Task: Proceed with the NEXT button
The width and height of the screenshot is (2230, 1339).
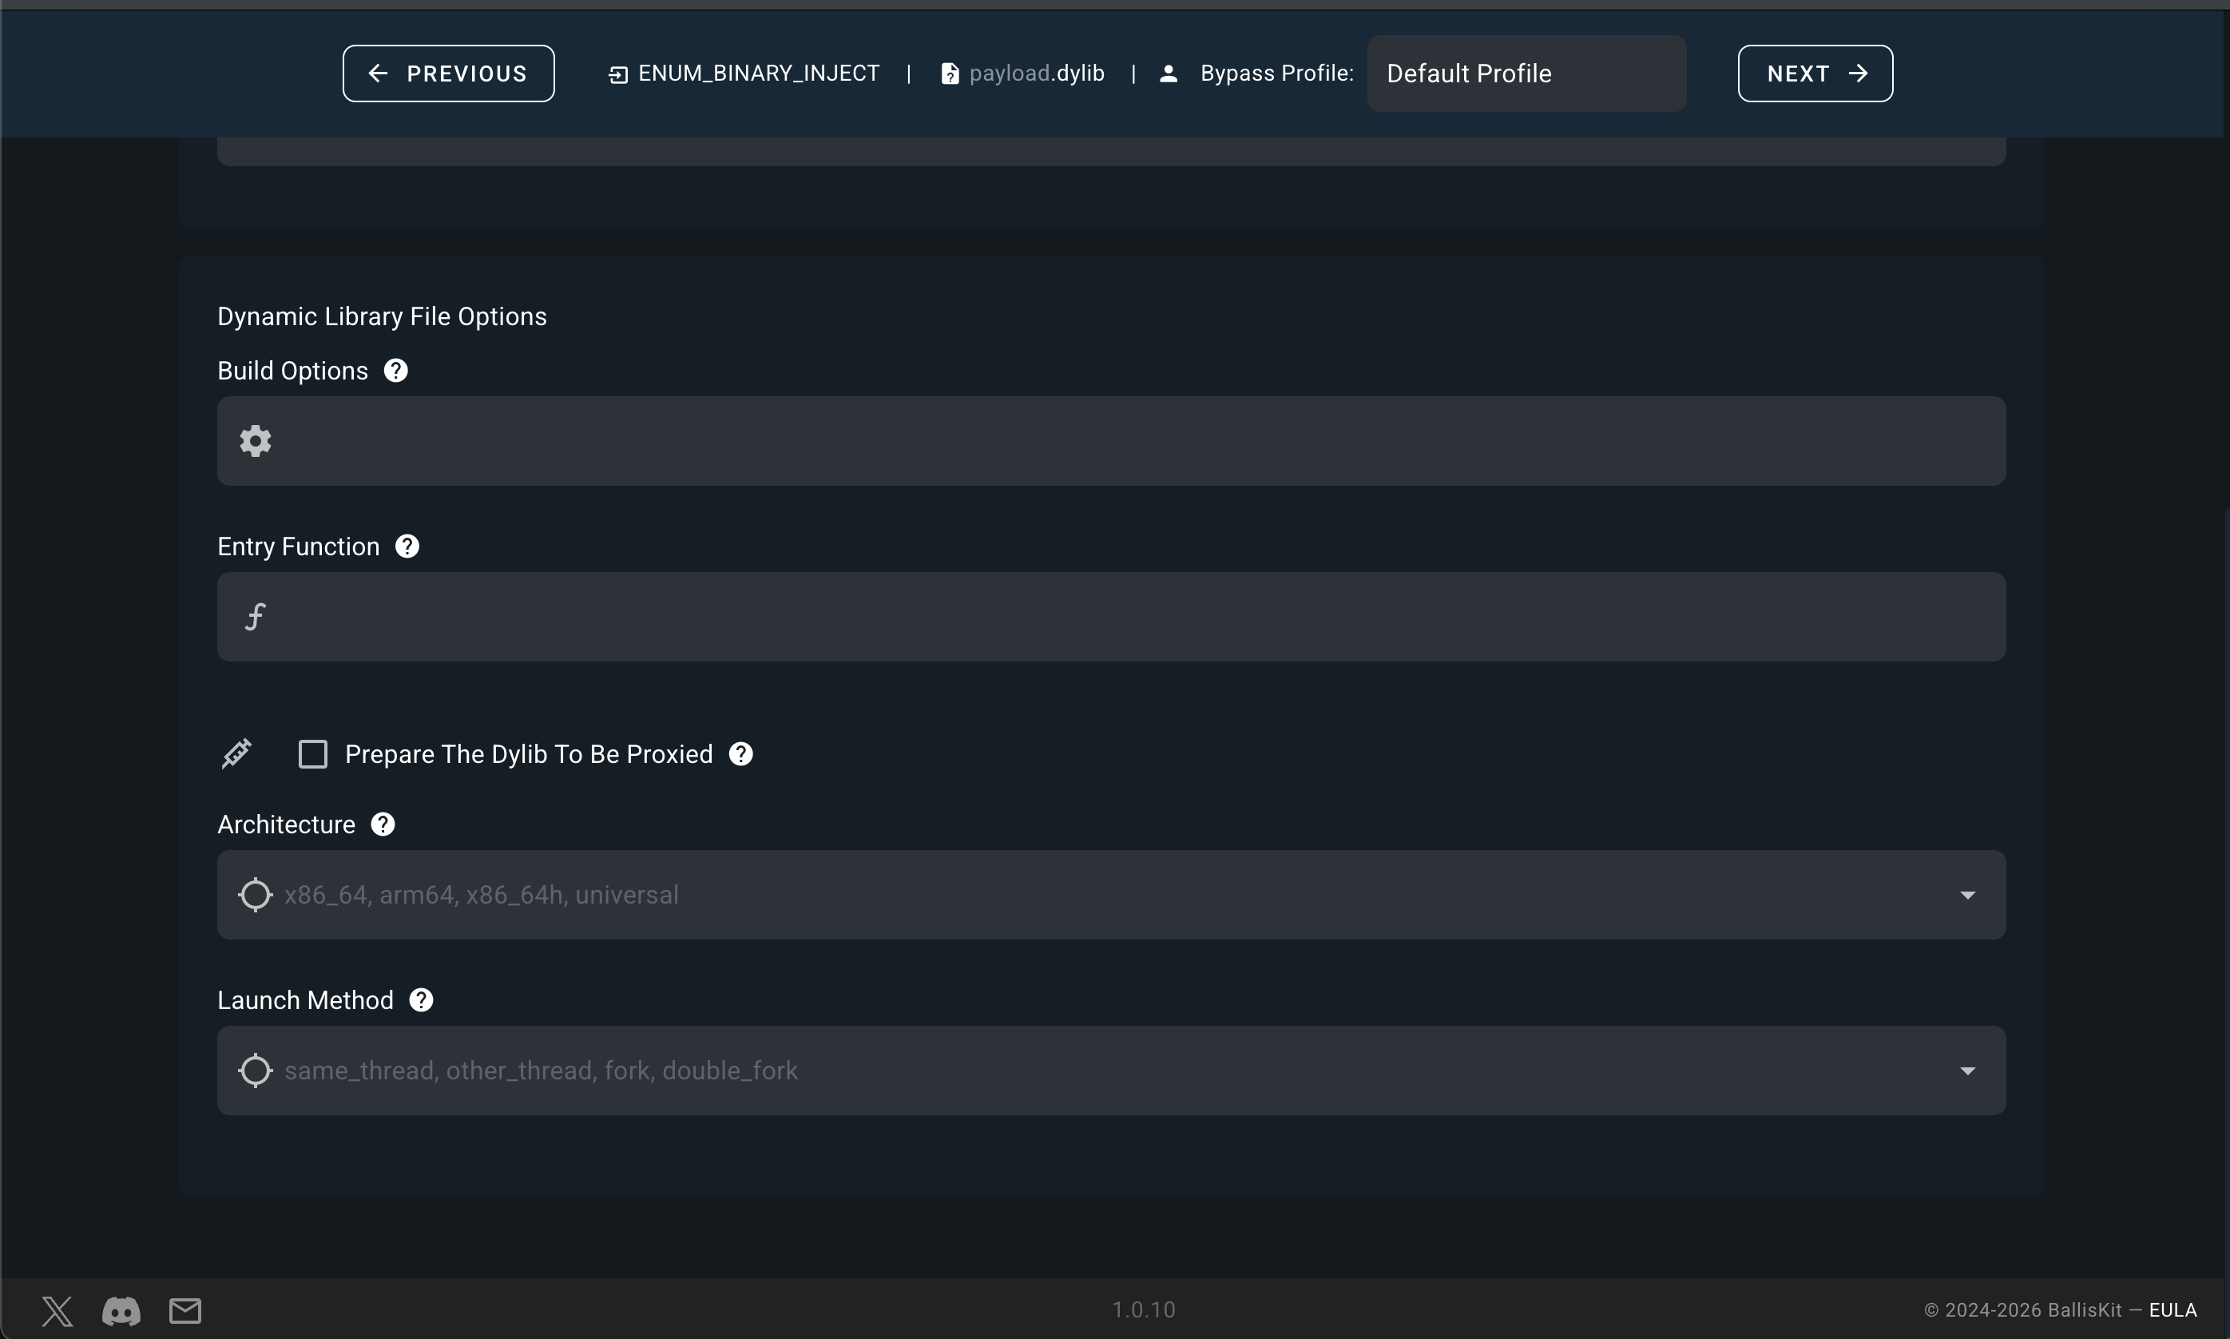Action: 1815,74
